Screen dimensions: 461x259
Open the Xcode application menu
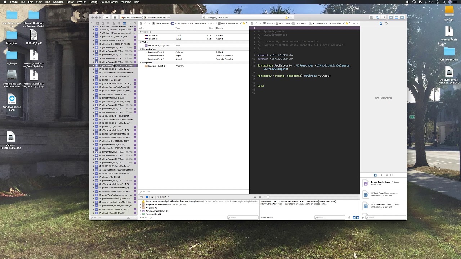tap(14, 2)
